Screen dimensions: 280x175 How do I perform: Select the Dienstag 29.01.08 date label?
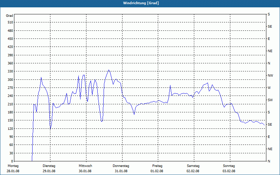[49, 168]
